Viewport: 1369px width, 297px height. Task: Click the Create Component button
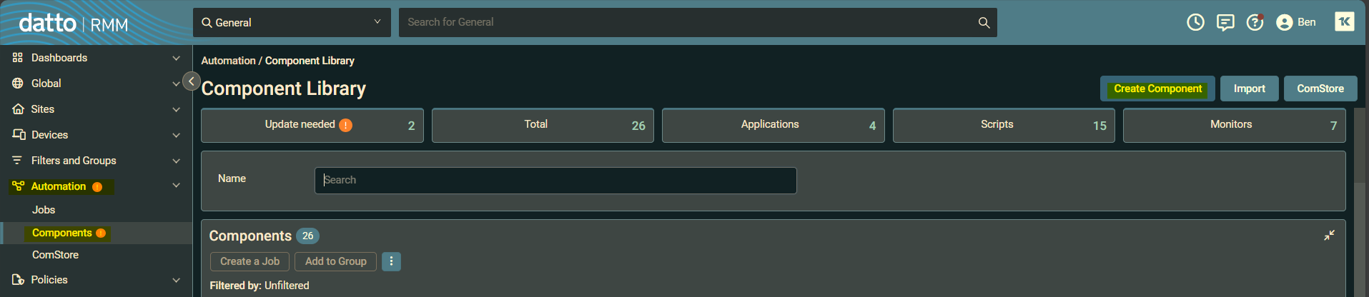pos(1157,89)
